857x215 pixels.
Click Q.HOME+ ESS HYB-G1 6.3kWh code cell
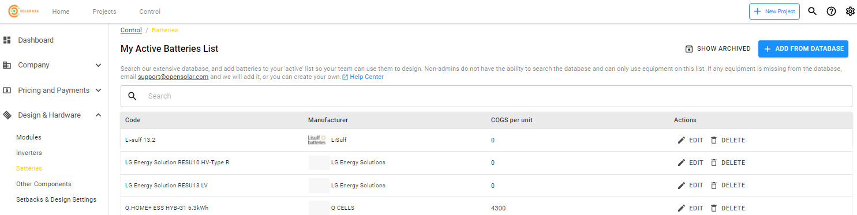(x=167, y=208)
